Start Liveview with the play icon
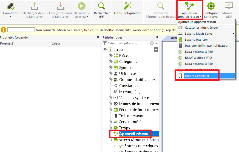This screenshot has height=152, width=239. [x=82, y=6]
